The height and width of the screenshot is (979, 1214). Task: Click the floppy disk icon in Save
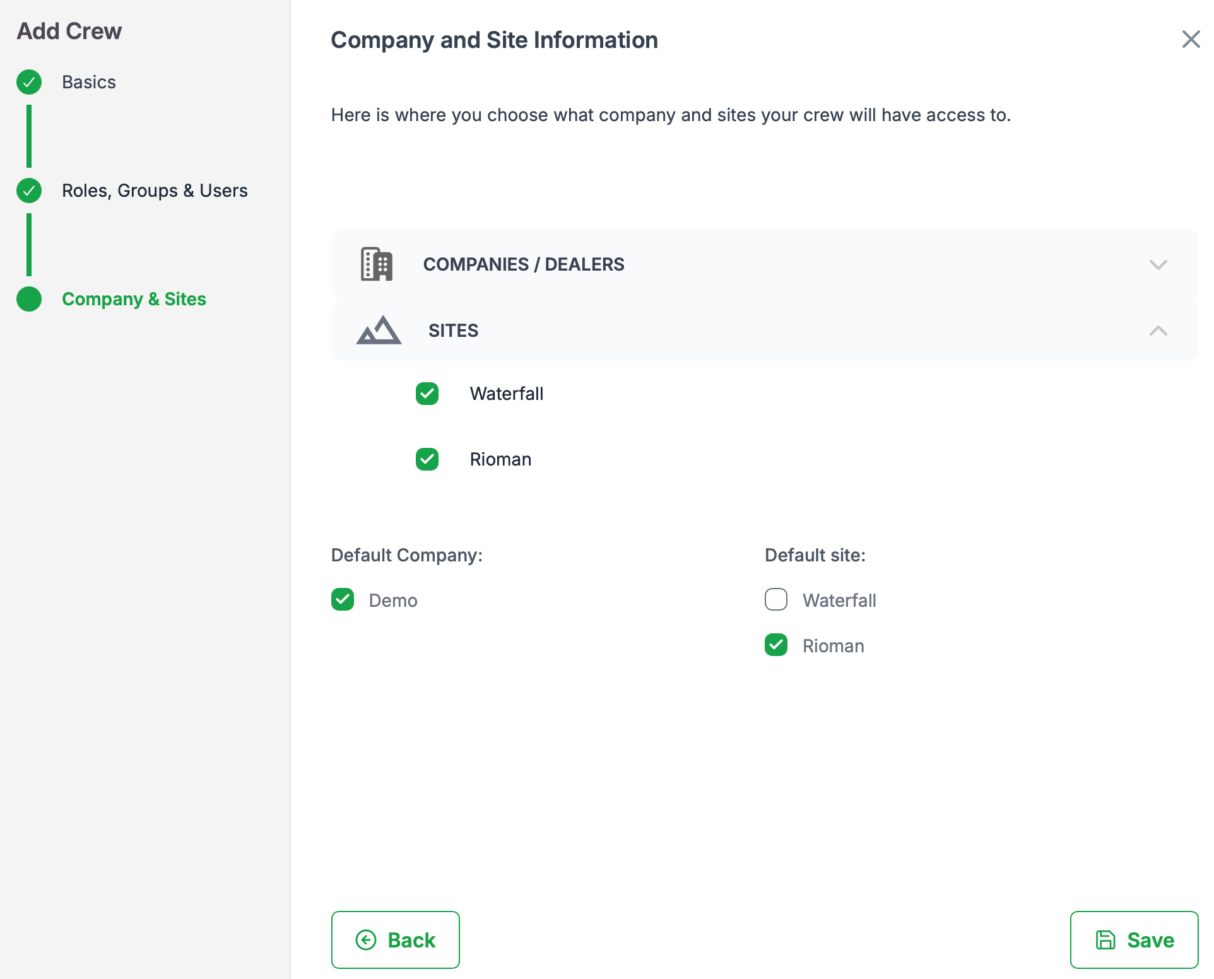pos(1105,940)
